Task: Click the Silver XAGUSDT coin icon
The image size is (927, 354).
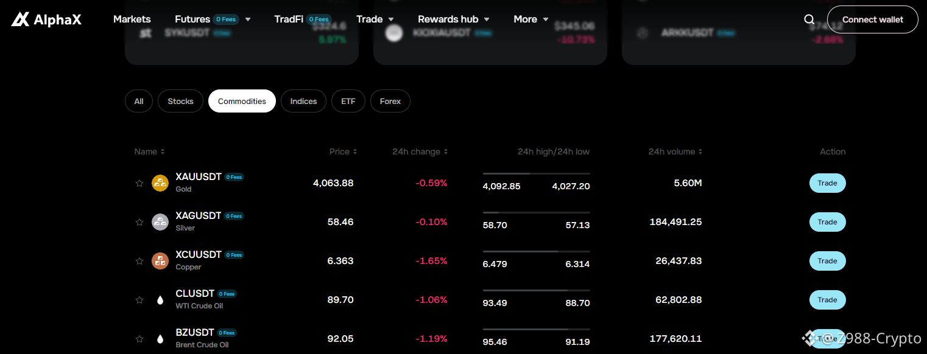Action: [x=160, y=222]
